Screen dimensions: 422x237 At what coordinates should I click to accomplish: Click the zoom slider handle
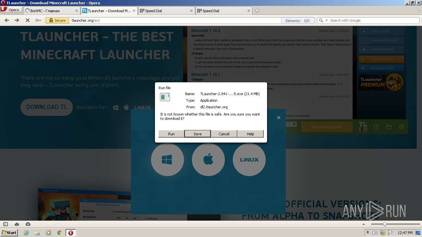(x=385, y=224)
